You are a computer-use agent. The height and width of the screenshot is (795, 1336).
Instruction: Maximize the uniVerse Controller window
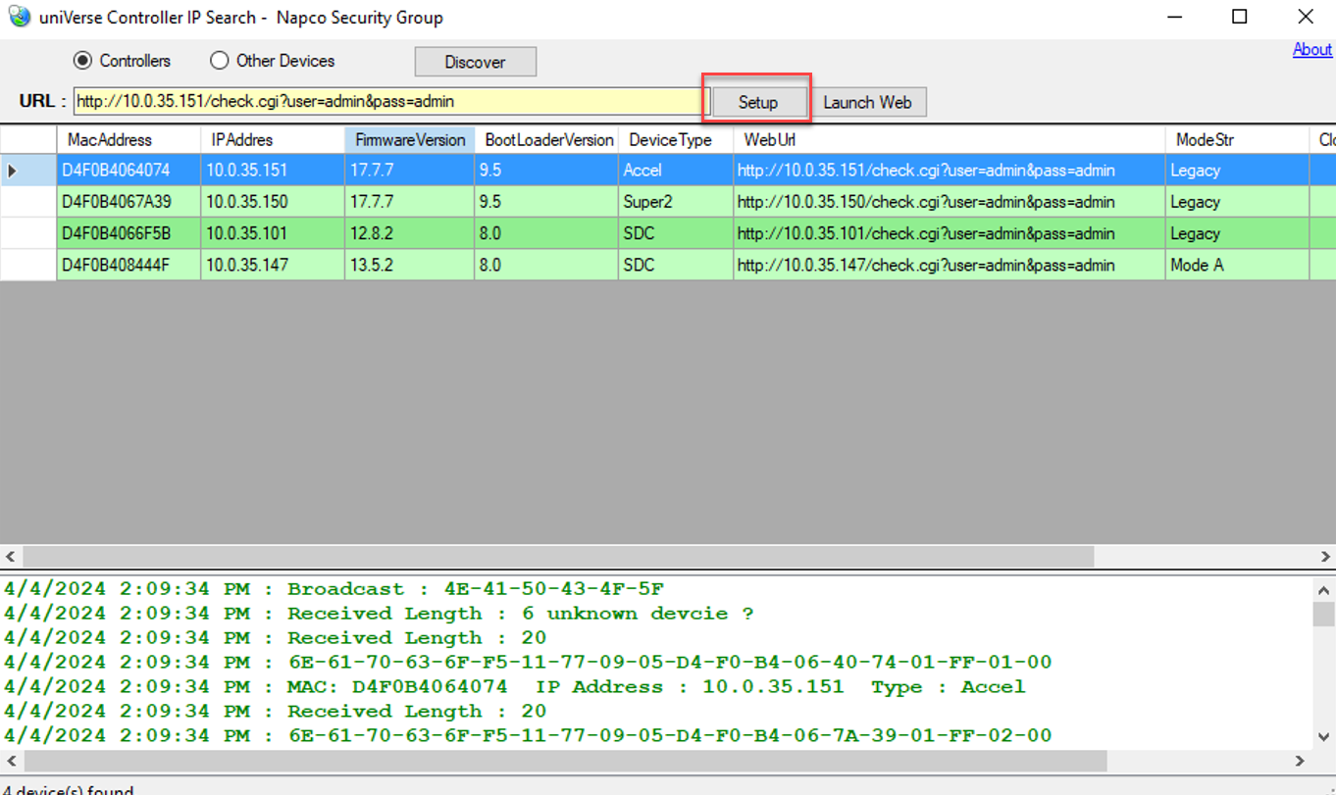1240,17
